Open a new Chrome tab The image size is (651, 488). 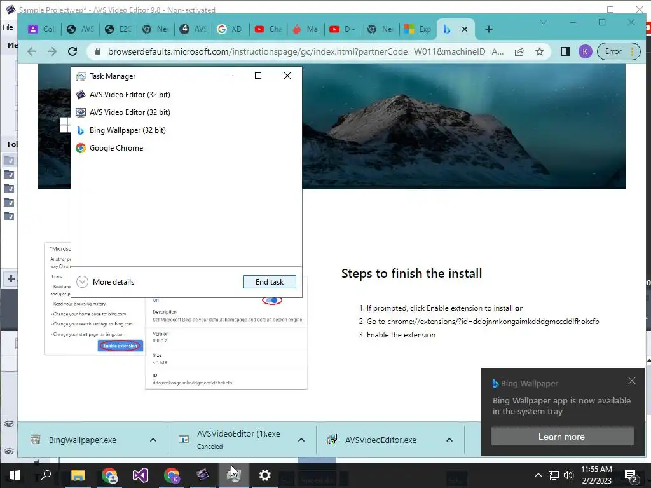tap(489, 29)
